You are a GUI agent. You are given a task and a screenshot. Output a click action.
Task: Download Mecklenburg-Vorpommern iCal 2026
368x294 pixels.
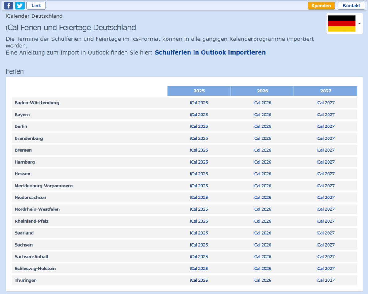[x=262, y=186]
